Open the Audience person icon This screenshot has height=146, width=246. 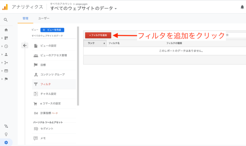click(6, 55)
